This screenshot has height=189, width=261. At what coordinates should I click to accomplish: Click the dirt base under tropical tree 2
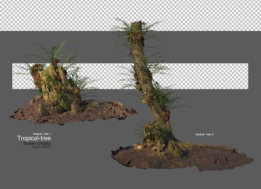point(182,158)
